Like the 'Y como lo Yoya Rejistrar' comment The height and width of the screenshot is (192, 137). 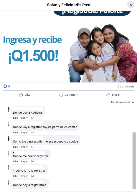click(15, 176)
